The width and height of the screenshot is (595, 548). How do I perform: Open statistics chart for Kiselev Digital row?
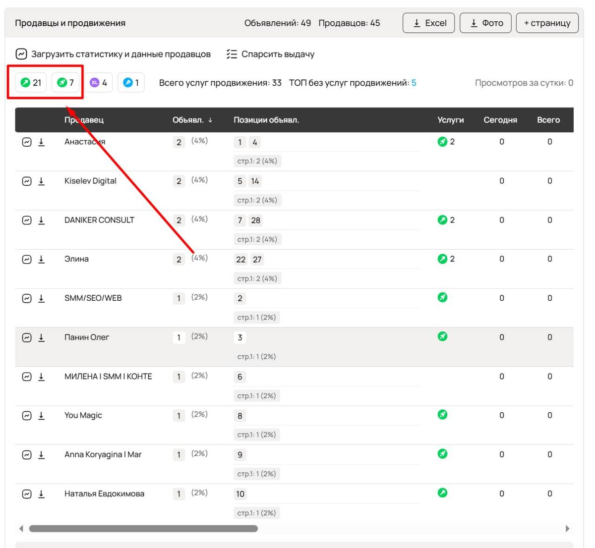(x=27, y=181)
